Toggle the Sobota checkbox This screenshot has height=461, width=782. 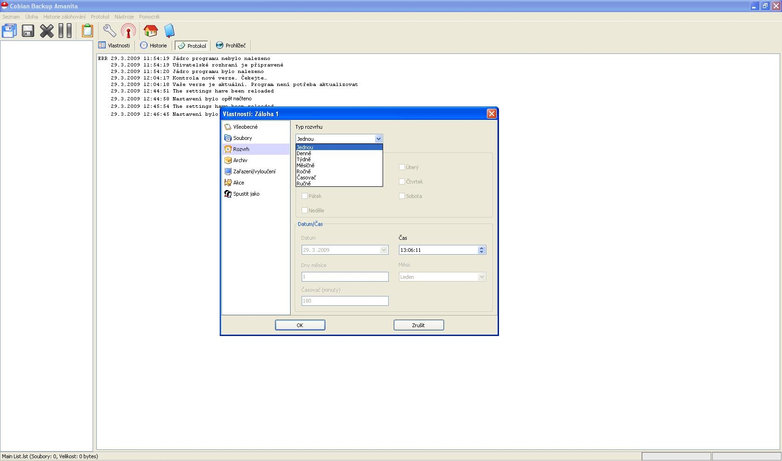click(402, 196)
